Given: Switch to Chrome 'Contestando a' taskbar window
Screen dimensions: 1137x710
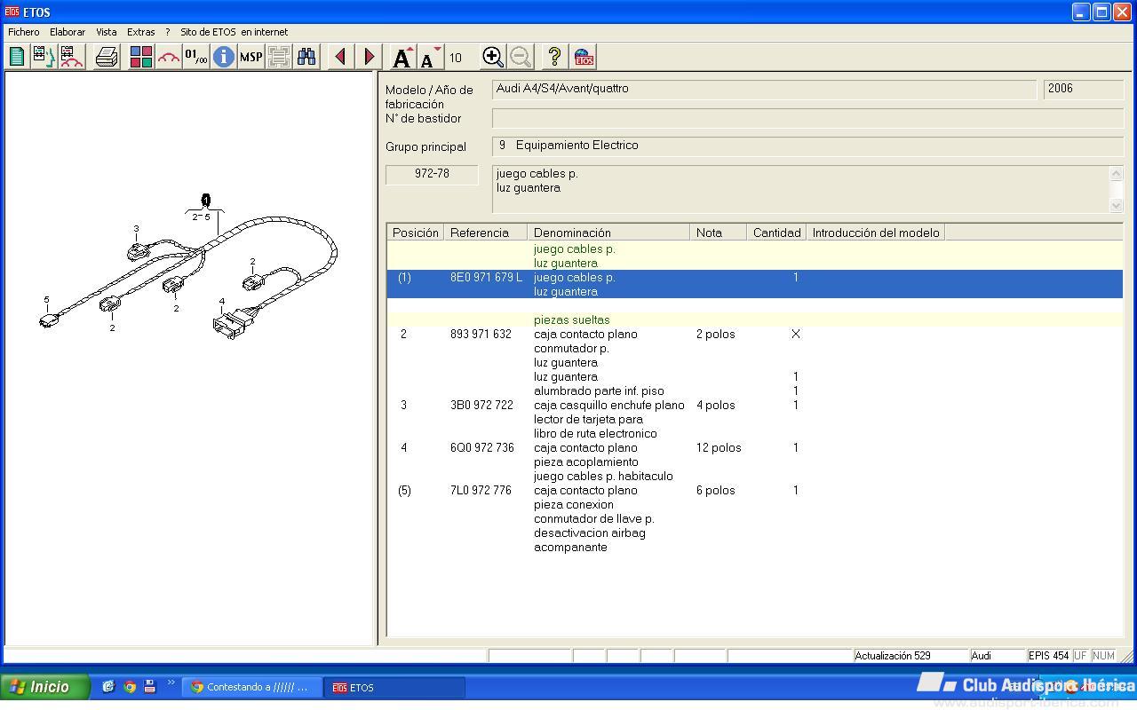Looking at the screenshot, I should coord(252,687).
